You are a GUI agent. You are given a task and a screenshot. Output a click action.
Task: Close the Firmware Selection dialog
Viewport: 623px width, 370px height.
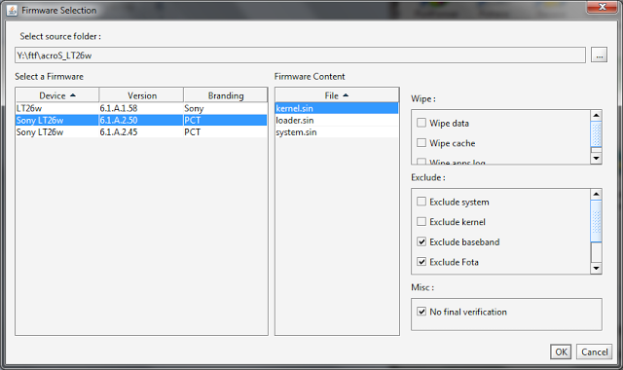coord(603,7)
